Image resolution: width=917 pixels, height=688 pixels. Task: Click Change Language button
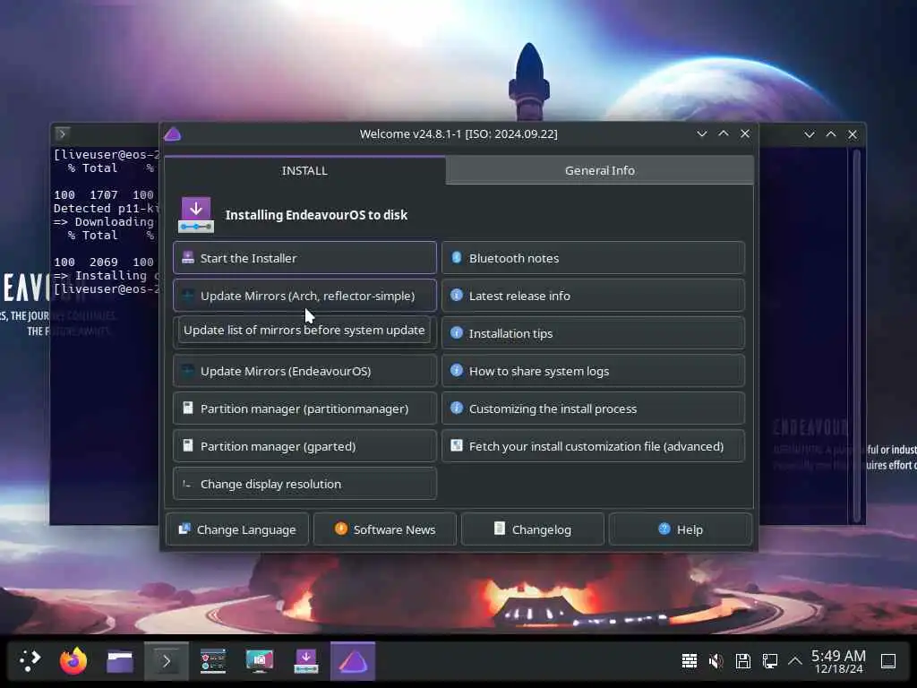coord(236,529)
